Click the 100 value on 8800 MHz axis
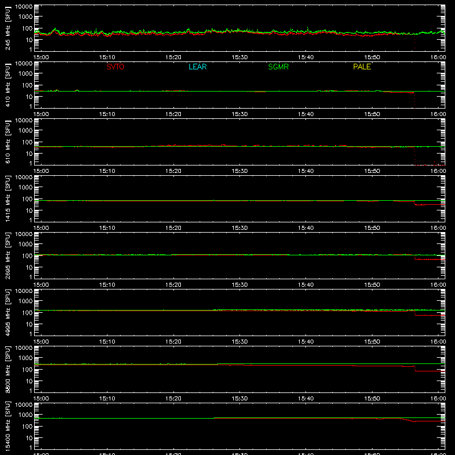 click(27, 370)
